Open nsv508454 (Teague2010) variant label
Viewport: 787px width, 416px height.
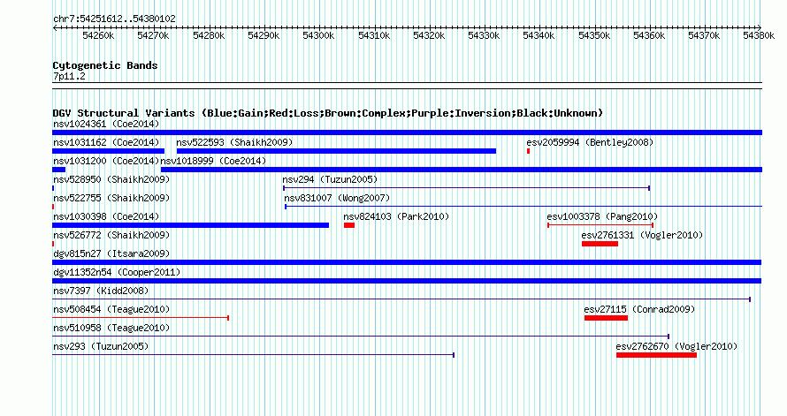[111, 309]
